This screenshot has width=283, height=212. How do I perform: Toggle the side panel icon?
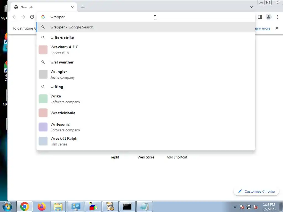(x=260, y=17)
